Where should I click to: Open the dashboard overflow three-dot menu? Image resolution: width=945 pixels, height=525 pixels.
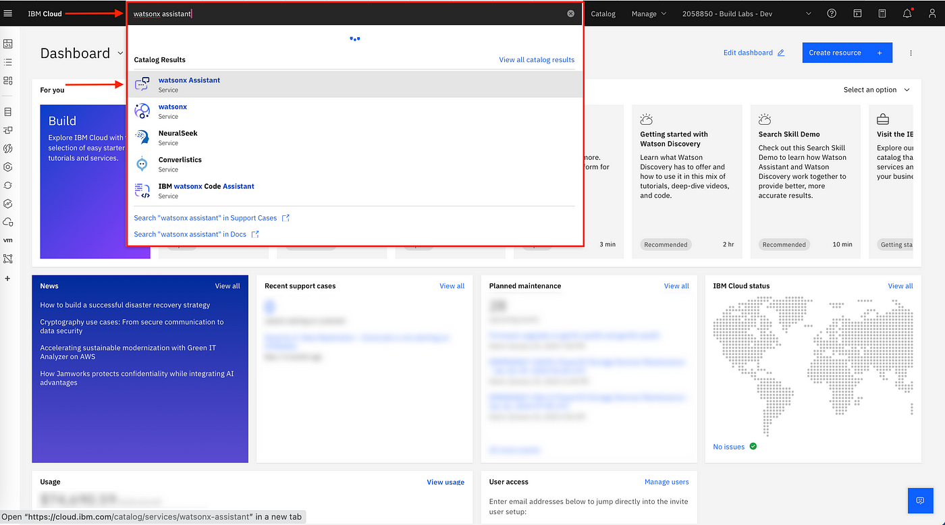point(911,53)
